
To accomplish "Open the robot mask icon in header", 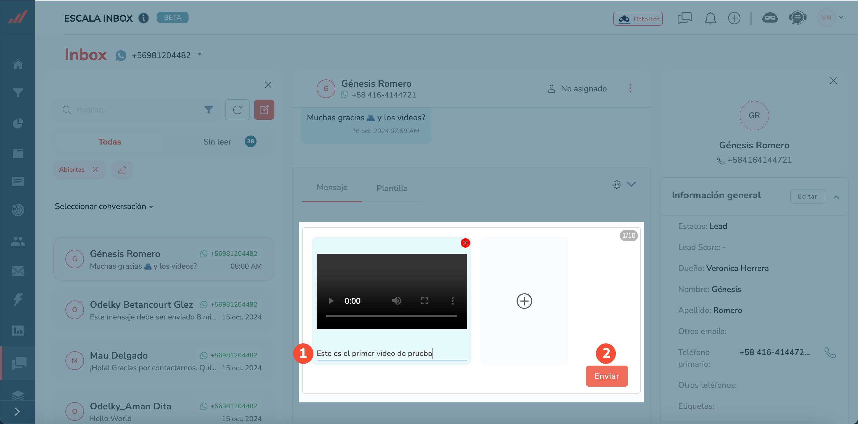I will click(770, 18).
